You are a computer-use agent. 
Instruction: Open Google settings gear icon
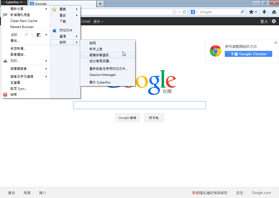[x=274, y=21]
